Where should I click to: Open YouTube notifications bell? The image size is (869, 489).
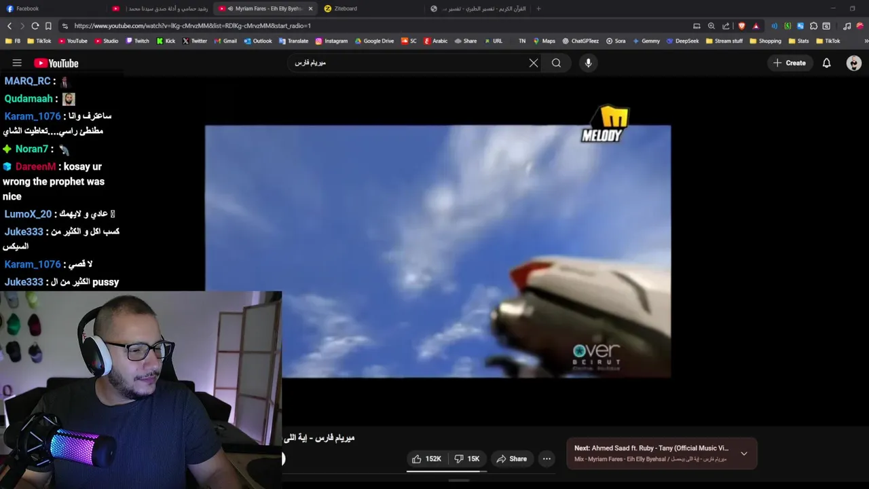(x=826, y=63)
